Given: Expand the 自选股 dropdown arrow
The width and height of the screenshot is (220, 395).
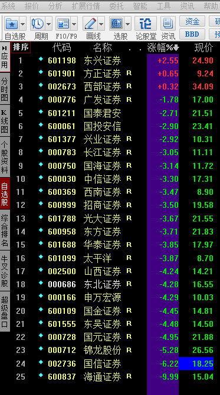Looking at the screenshot, I should (23, 24).
